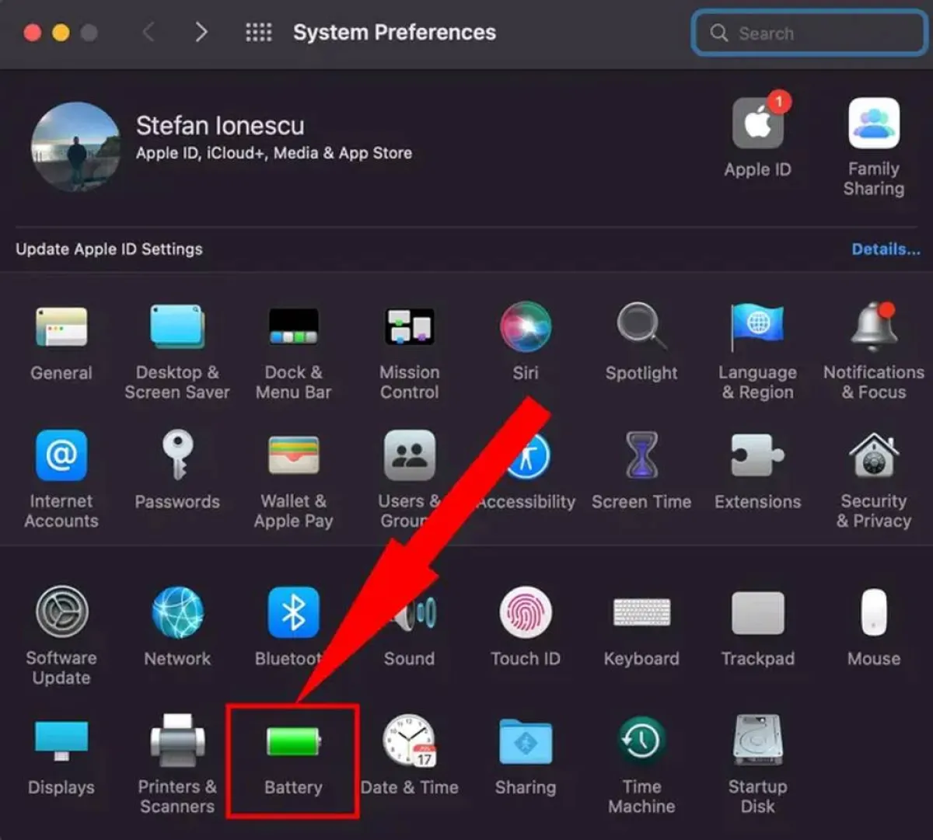
Task: Open Bluetooth preferences
Action: coord(292,612)
